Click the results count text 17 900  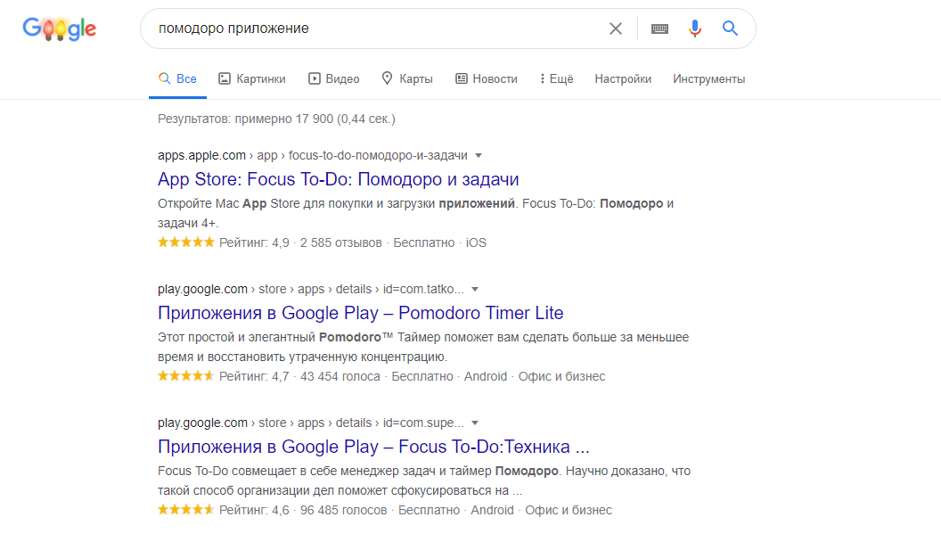(276, 119)
